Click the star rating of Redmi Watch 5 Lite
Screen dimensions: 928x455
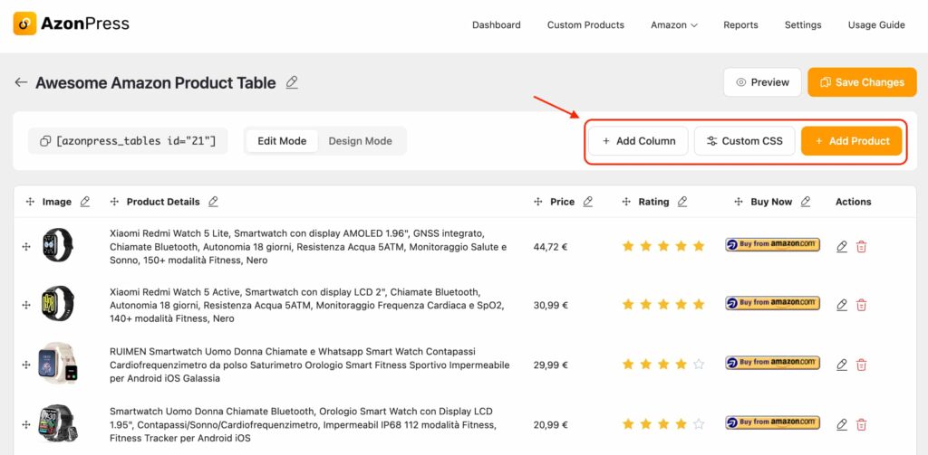(x=663, y=246)
